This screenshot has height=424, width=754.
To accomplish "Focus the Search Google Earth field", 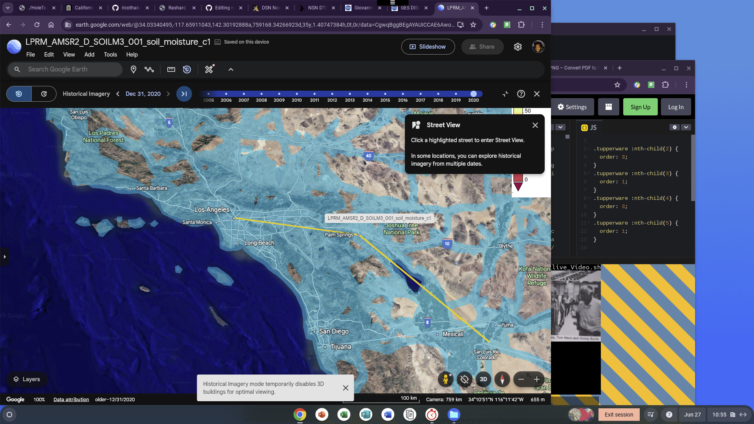I will [x=65, y=69].
